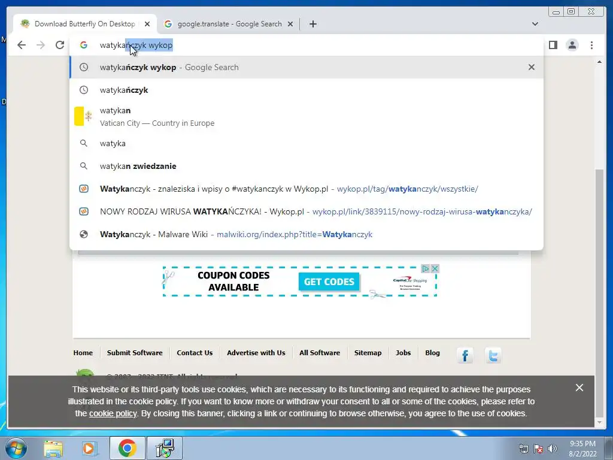Open Submit Software footer link
Viewport: 613px width, 460px height.
[135, 352]
